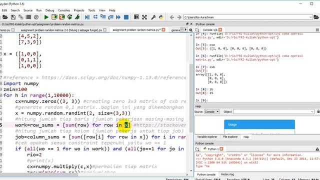Screen dimensions: 320x180
Task: Click the Open file folder icon
Action: pos(5,17)
